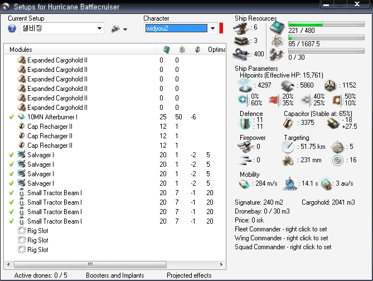
Task: Click the powergrid usage progress bar
Action: [x=326, y=37]
